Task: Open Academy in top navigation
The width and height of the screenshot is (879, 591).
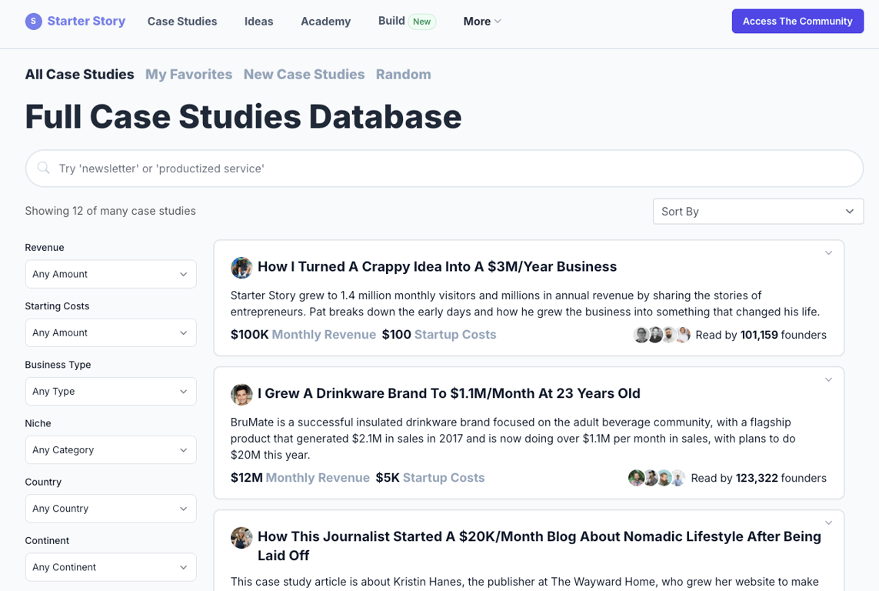Action: pyautogui.click(x=326, y=22)
